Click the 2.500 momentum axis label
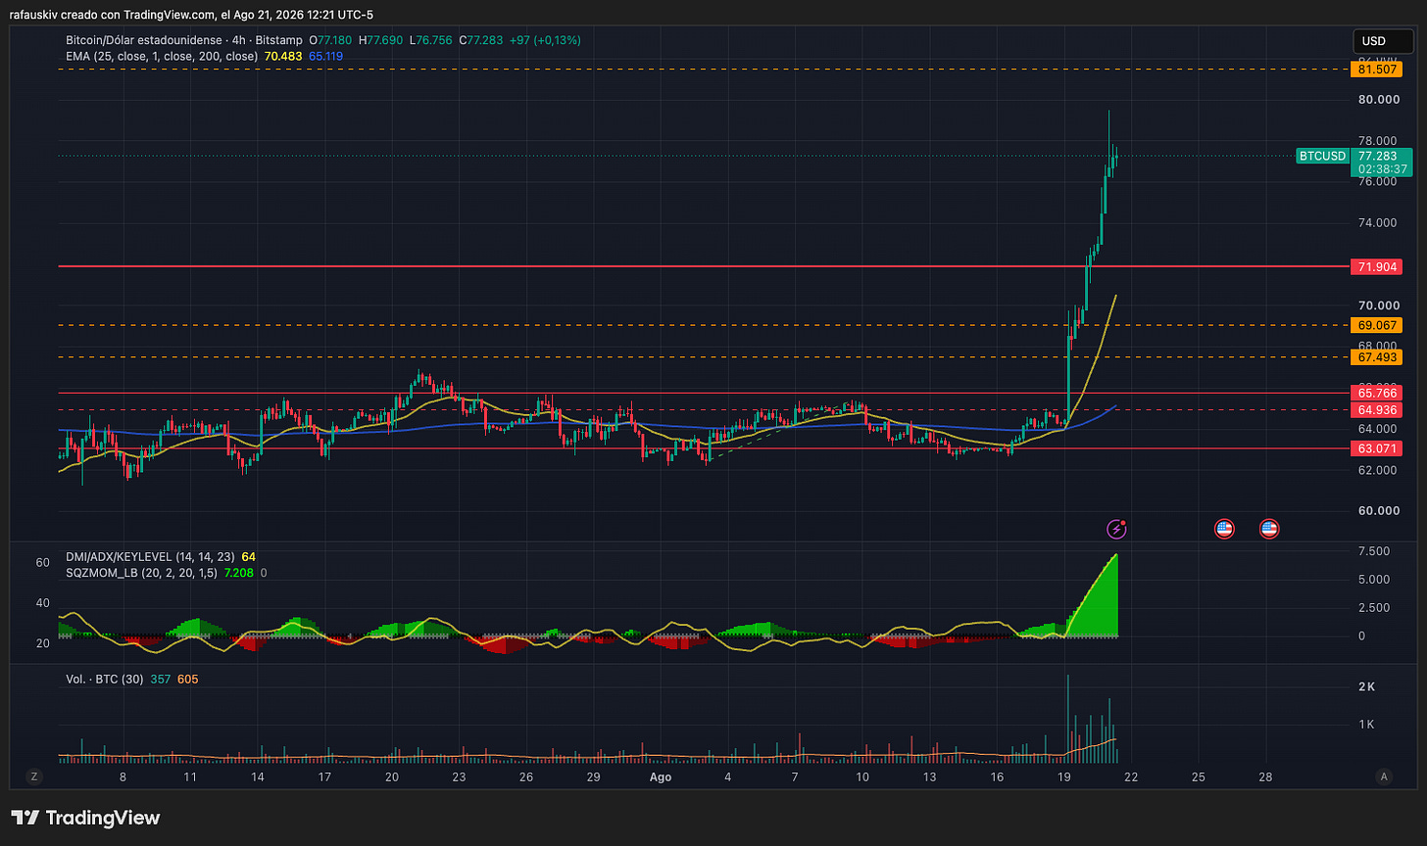 [1375, 607]
